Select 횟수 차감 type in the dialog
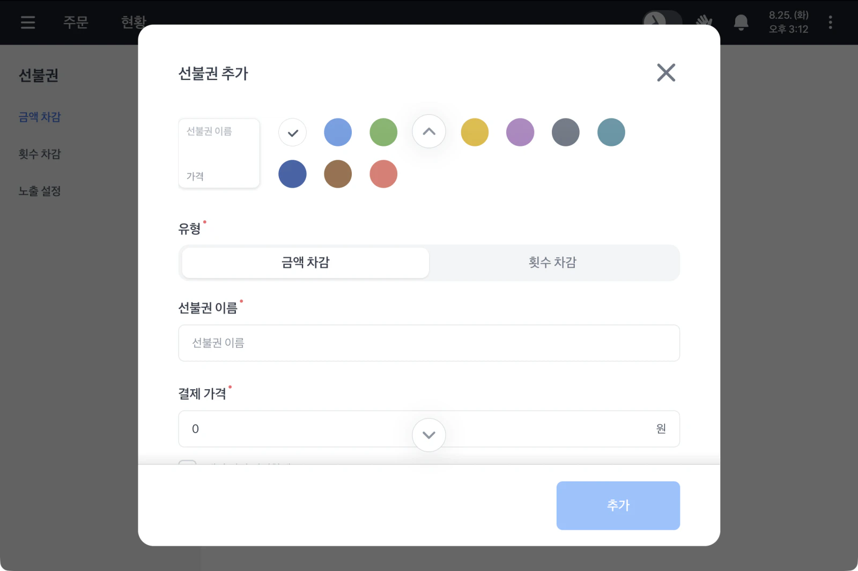The height and width of the screenshot is (571, 858). [x=553, y=263]
